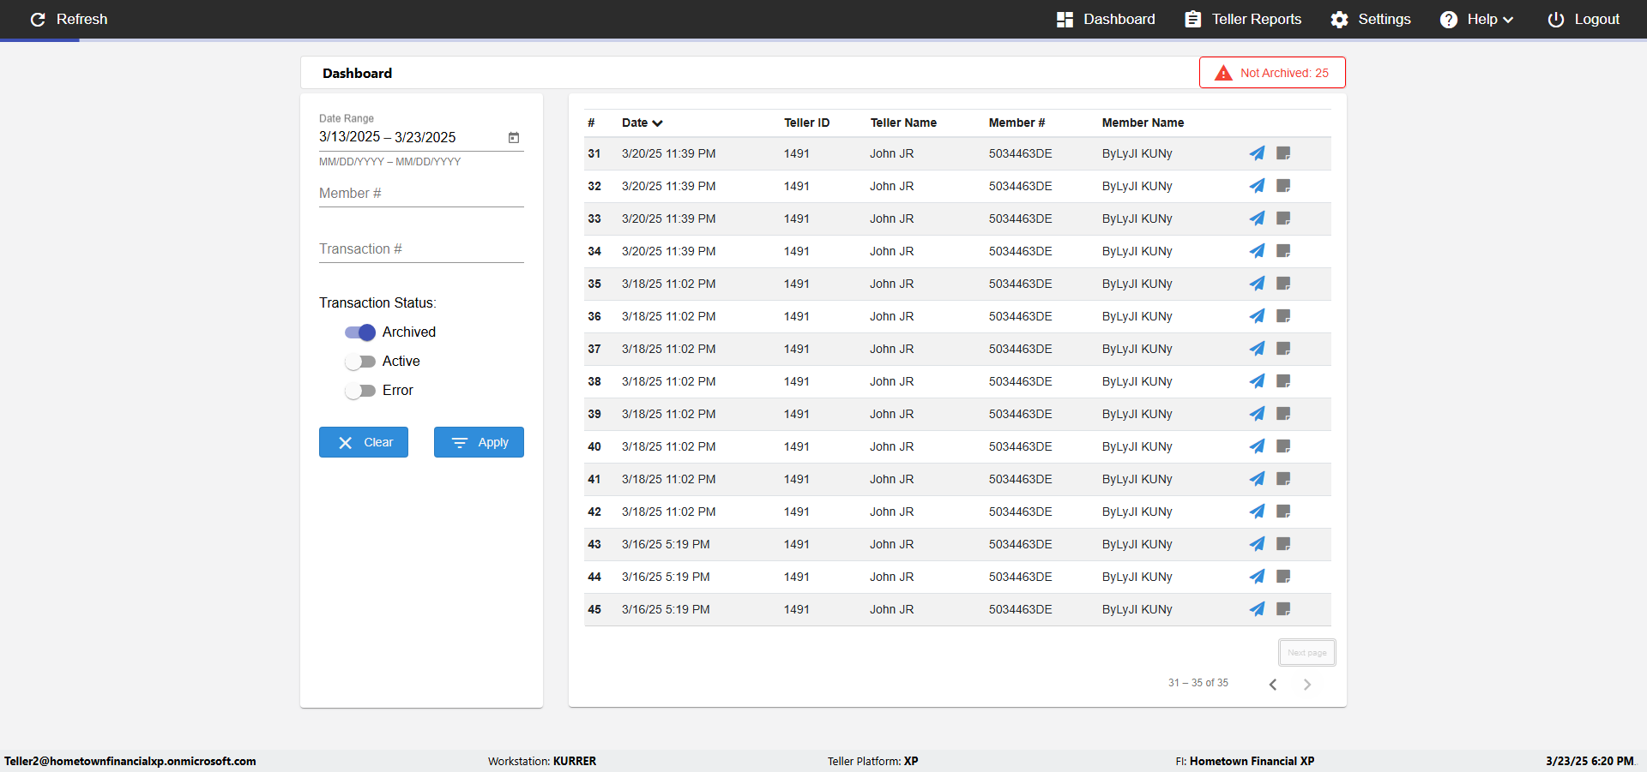Click the send icon in row 31

1257,153
